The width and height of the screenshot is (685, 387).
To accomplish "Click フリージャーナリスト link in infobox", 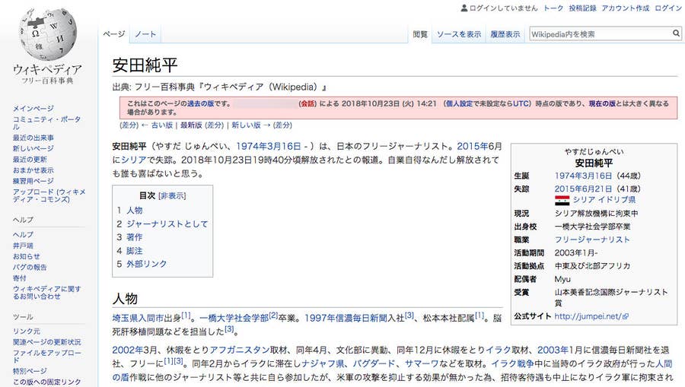I will click(x=592, y=239).
